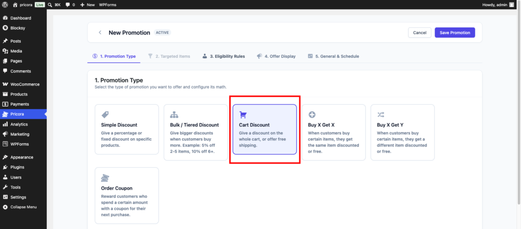Select the Buy X Get X type

334,132
